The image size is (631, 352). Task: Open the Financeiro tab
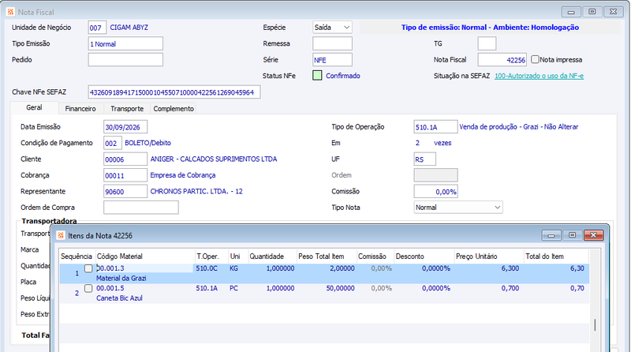pyautogui.click(x=80, y=109)
